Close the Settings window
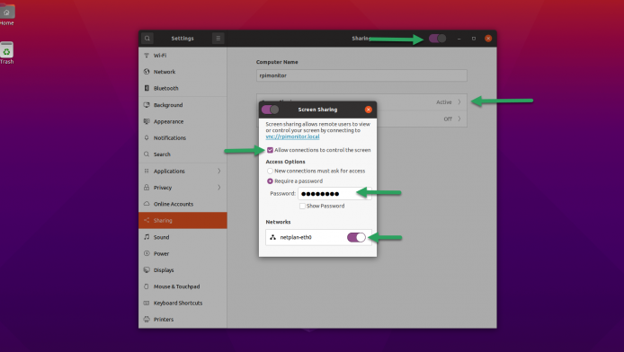Image resolution: width=624 pixels, height=352 pixels. (x=488, y=38)
